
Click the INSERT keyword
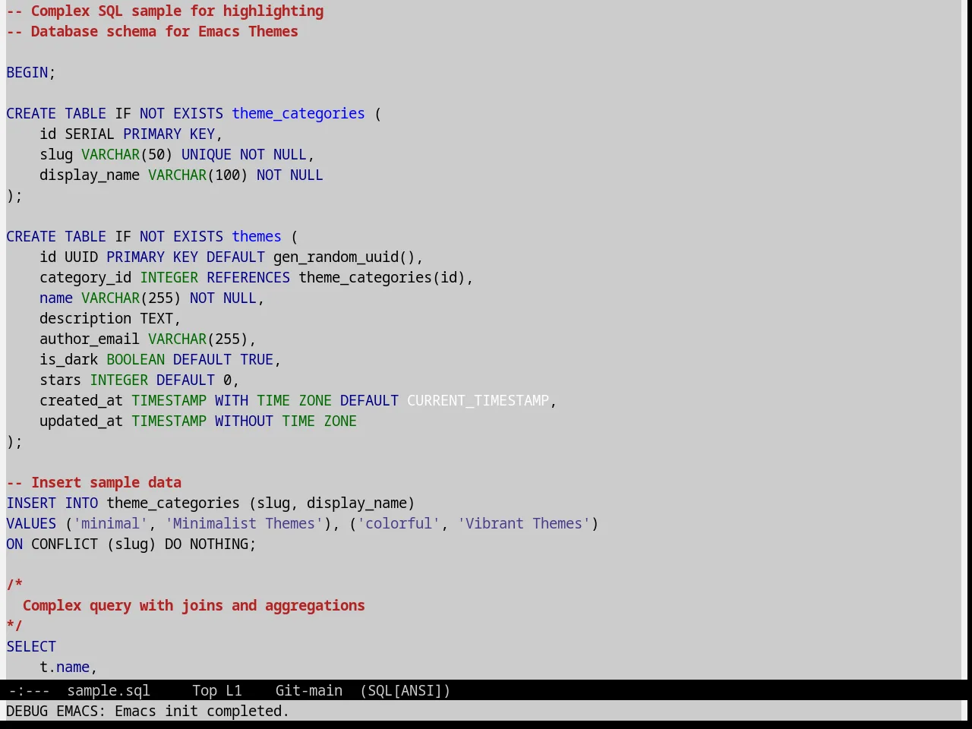pyautogui.click(x=31, y=503)
